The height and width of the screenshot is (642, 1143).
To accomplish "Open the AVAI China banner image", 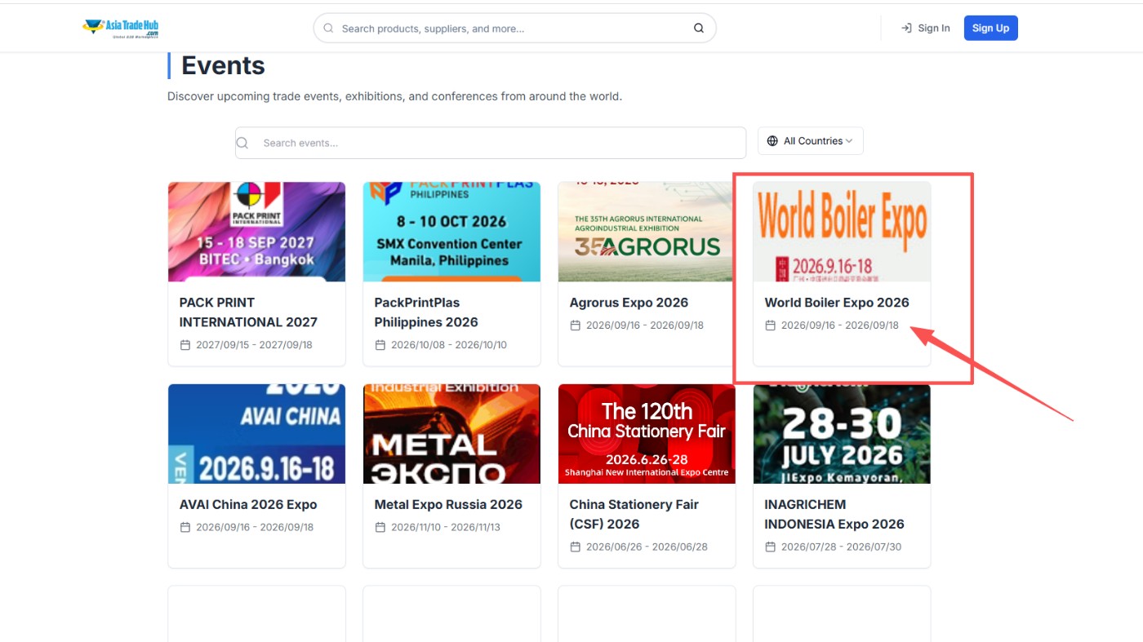I will click(x=257, y=434).
